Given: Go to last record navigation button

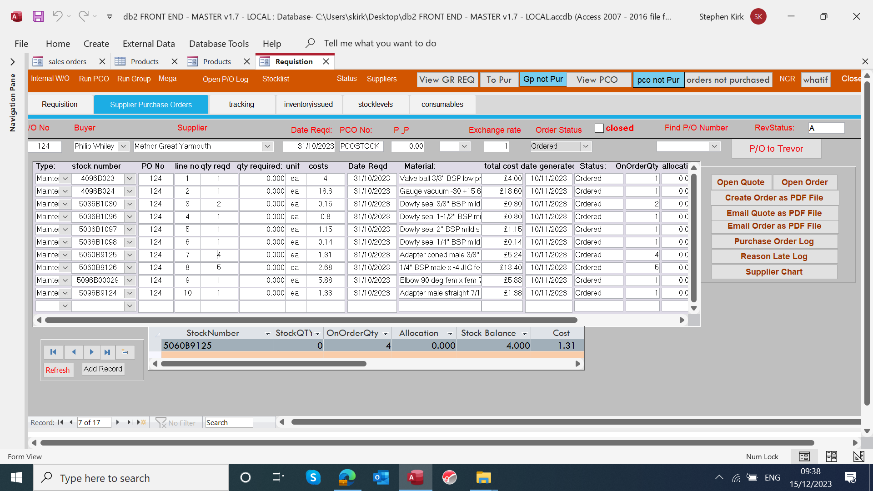Looking at the screenshot, I should click(x=107, y=352).
